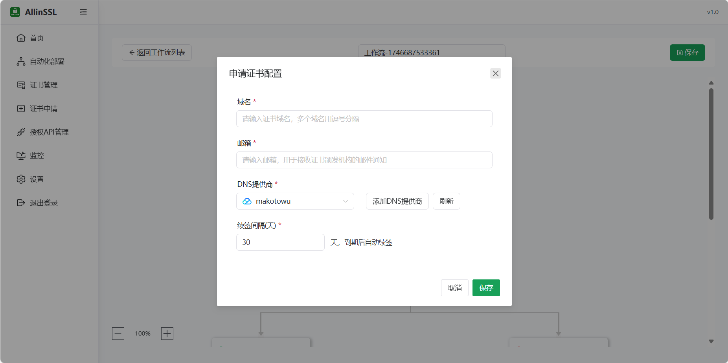This screenshot has height=363, width=728.
Task: Click 取消 to cancel the dialog
Action: [x=454, y=288]
